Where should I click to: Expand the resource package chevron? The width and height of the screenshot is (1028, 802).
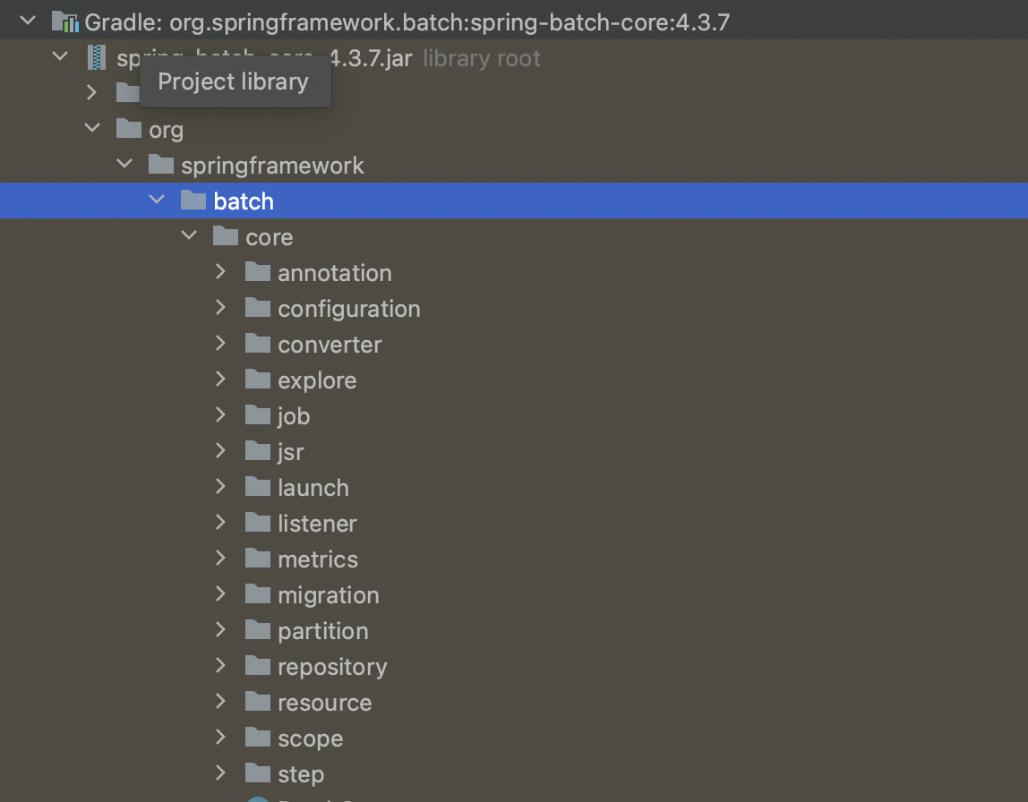(220, 701)
